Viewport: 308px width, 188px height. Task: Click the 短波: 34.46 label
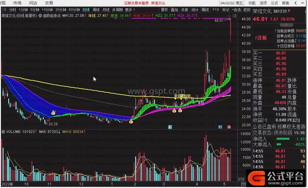tap(120, 16)
